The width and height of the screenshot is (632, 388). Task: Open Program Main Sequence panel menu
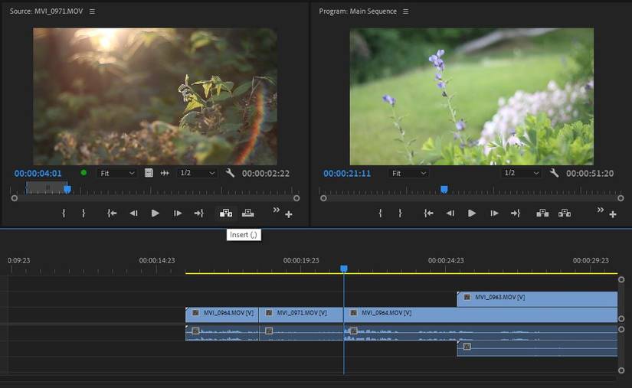pos(406,11)
